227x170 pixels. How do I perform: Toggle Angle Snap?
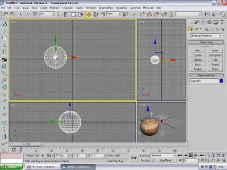click(x=149, y=14)
